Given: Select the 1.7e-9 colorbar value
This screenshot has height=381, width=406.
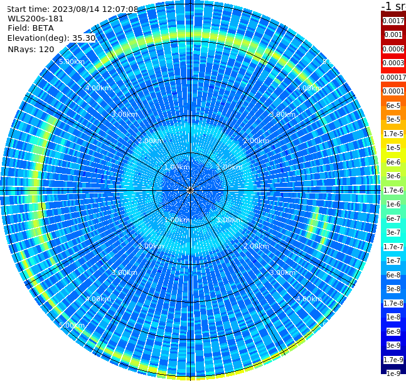Looking at the screenshot, I should [393, 360].
